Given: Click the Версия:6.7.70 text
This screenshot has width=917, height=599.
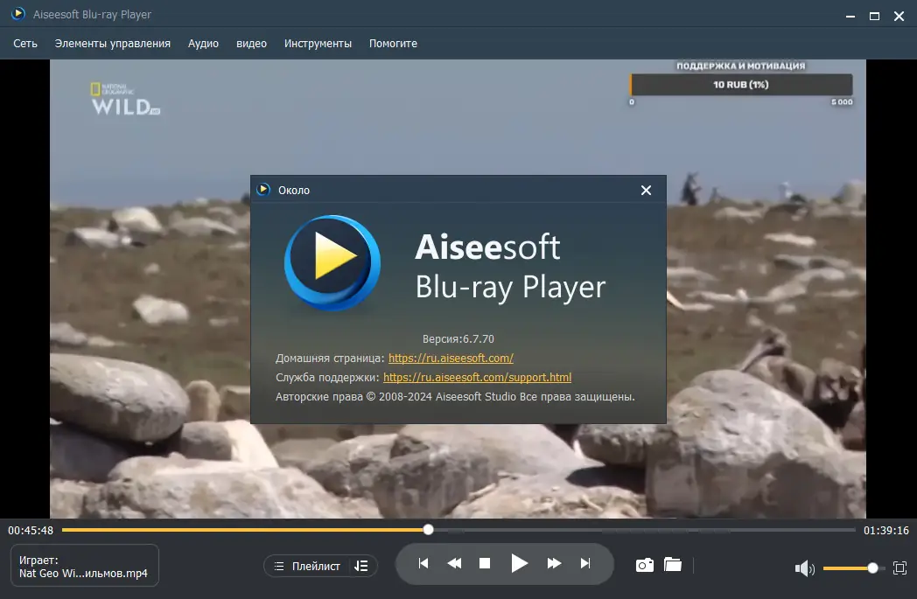Looking at the screenshot, I should [458, 339].
